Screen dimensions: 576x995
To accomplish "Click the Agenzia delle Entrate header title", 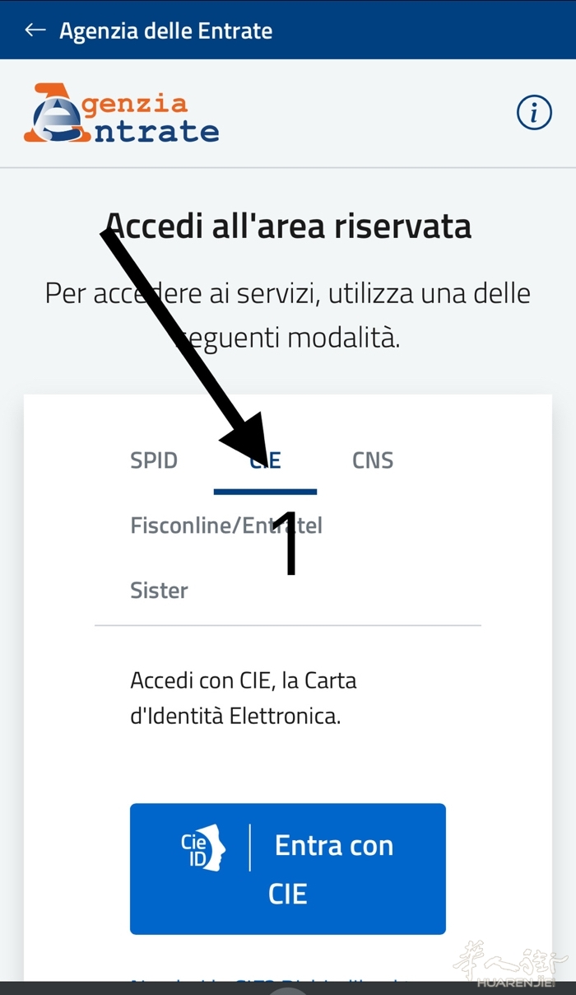I will (x=165, y=31).
